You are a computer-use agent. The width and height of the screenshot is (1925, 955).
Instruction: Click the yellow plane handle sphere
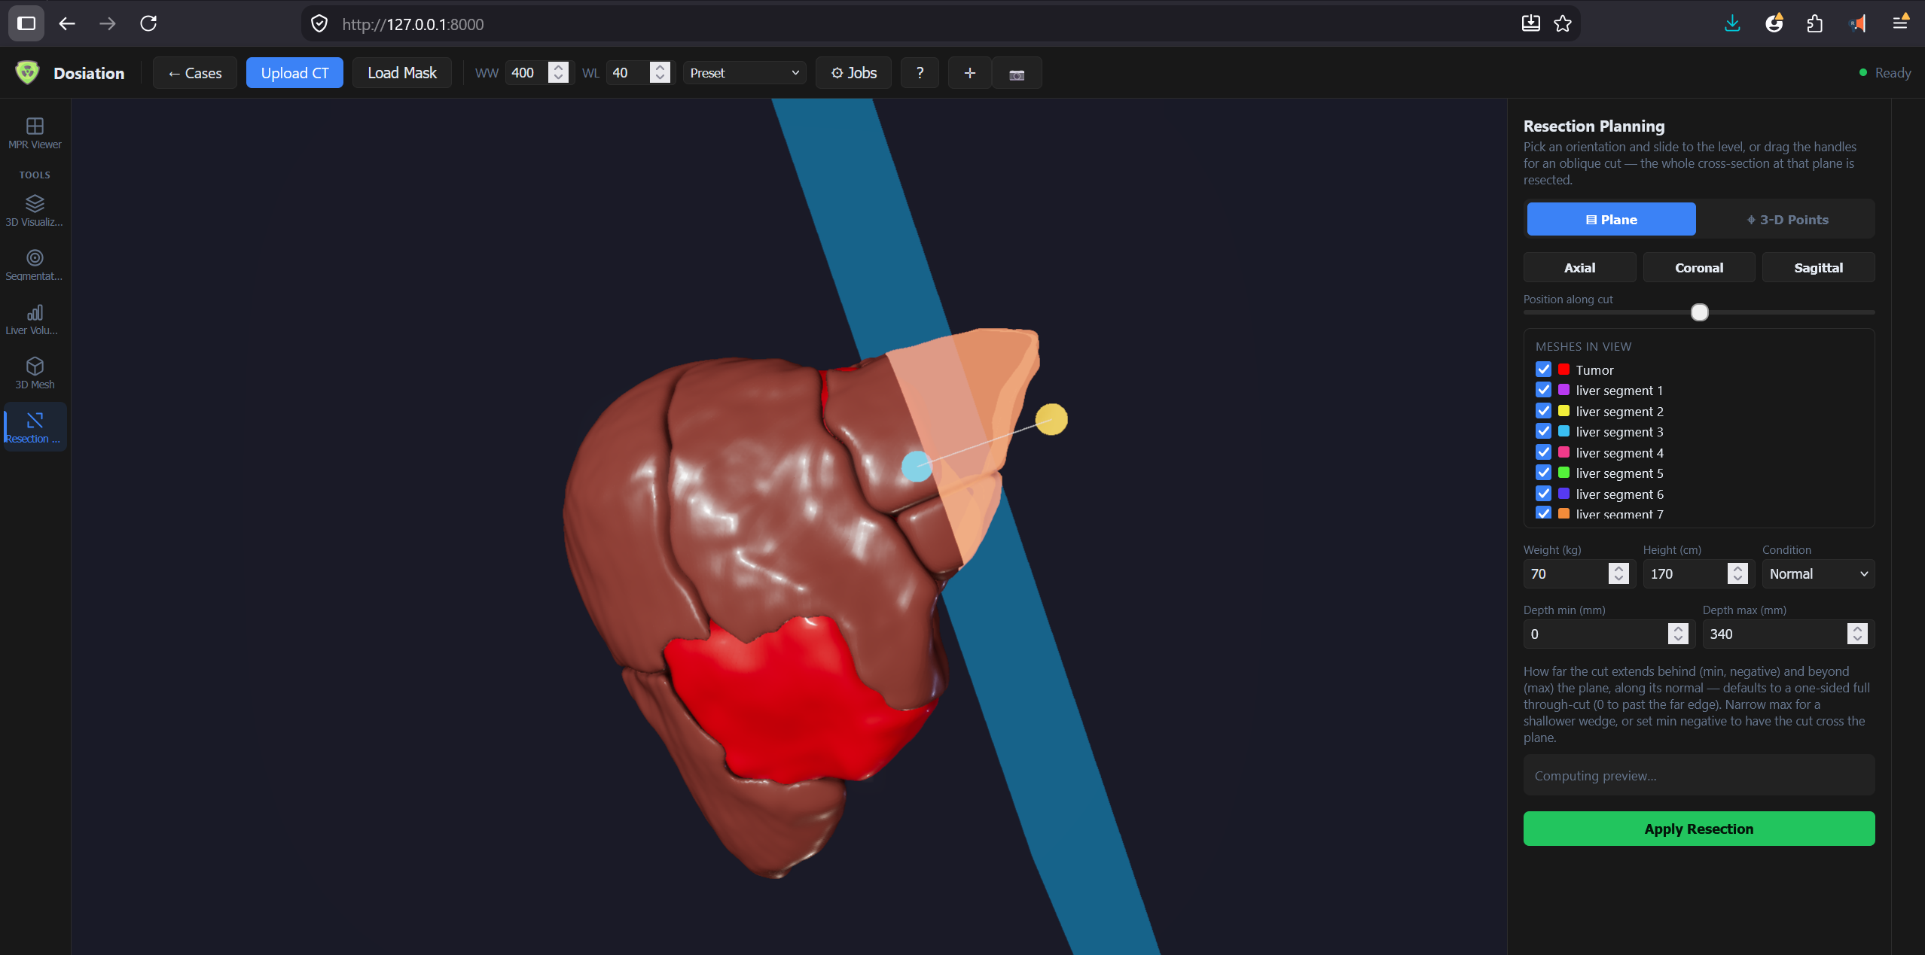[x=1051, y=419]
